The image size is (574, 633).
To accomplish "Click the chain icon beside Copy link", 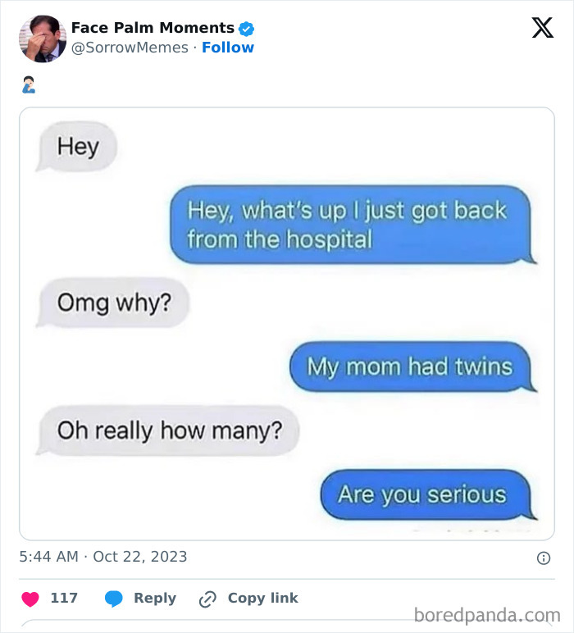I will tap(207, 599).
